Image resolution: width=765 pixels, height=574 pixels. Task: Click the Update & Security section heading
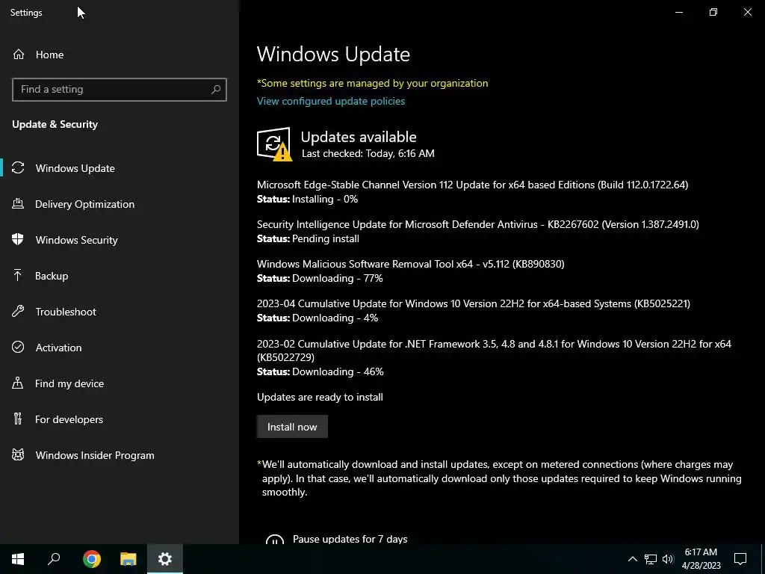[55, 124]
